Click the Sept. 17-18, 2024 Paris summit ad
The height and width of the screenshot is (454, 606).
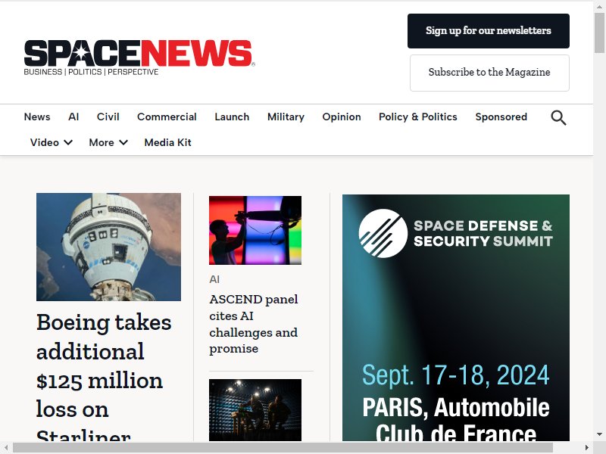(x=456, y=318)
